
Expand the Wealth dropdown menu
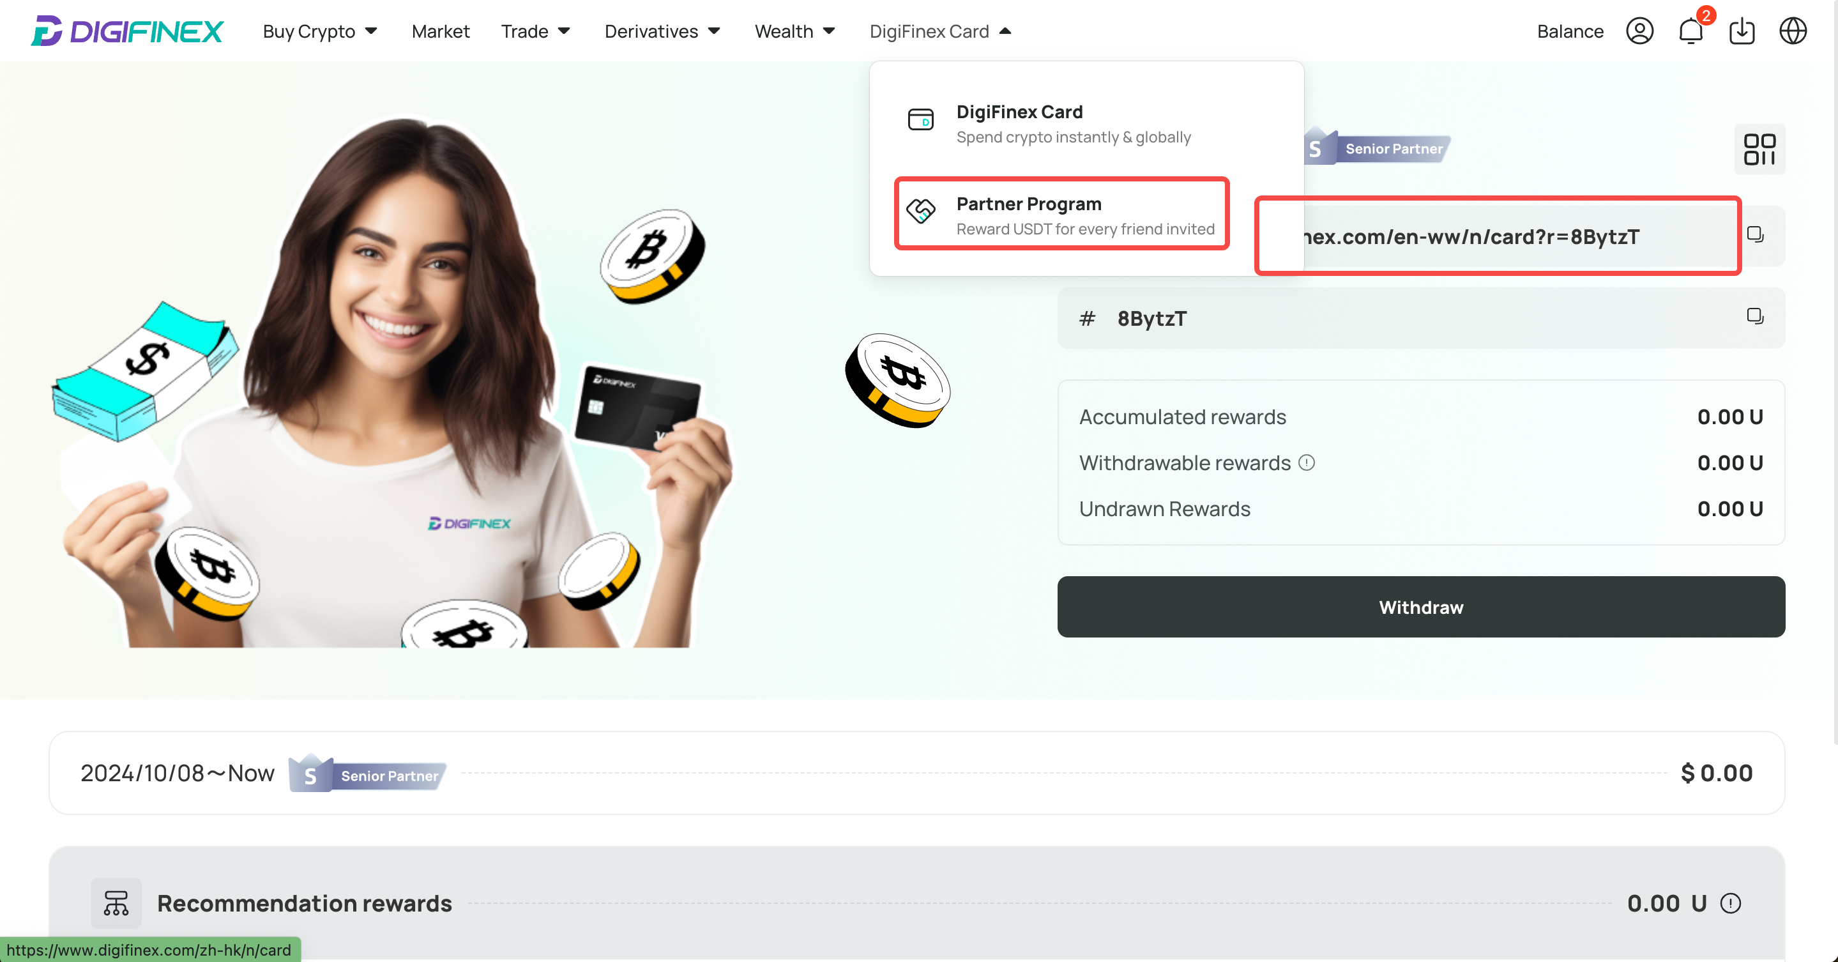[795, 31]
